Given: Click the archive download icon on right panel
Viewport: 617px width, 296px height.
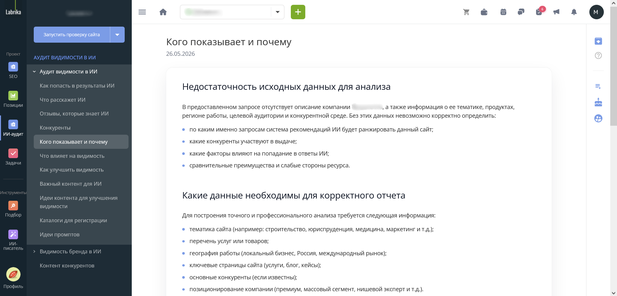Looking at the screenshot, I should coord(598,41).
